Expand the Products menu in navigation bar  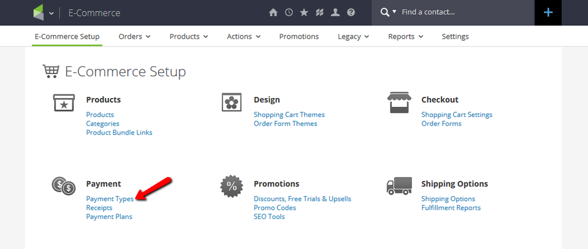189,36
